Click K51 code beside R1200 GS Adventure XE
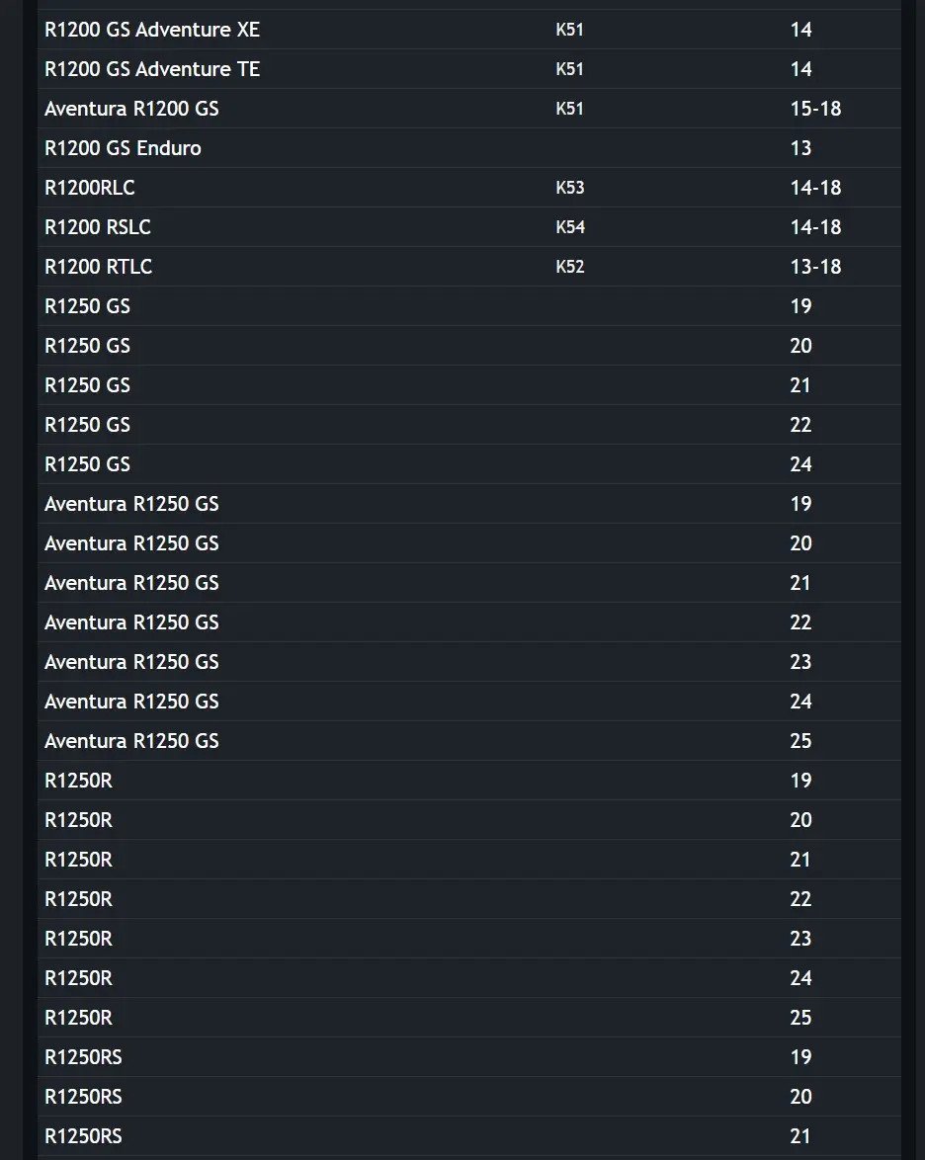 [570, 30]
